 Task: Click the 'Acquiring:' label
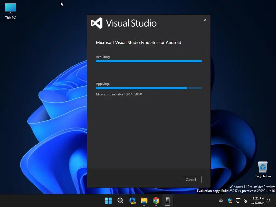coord(103,57)
